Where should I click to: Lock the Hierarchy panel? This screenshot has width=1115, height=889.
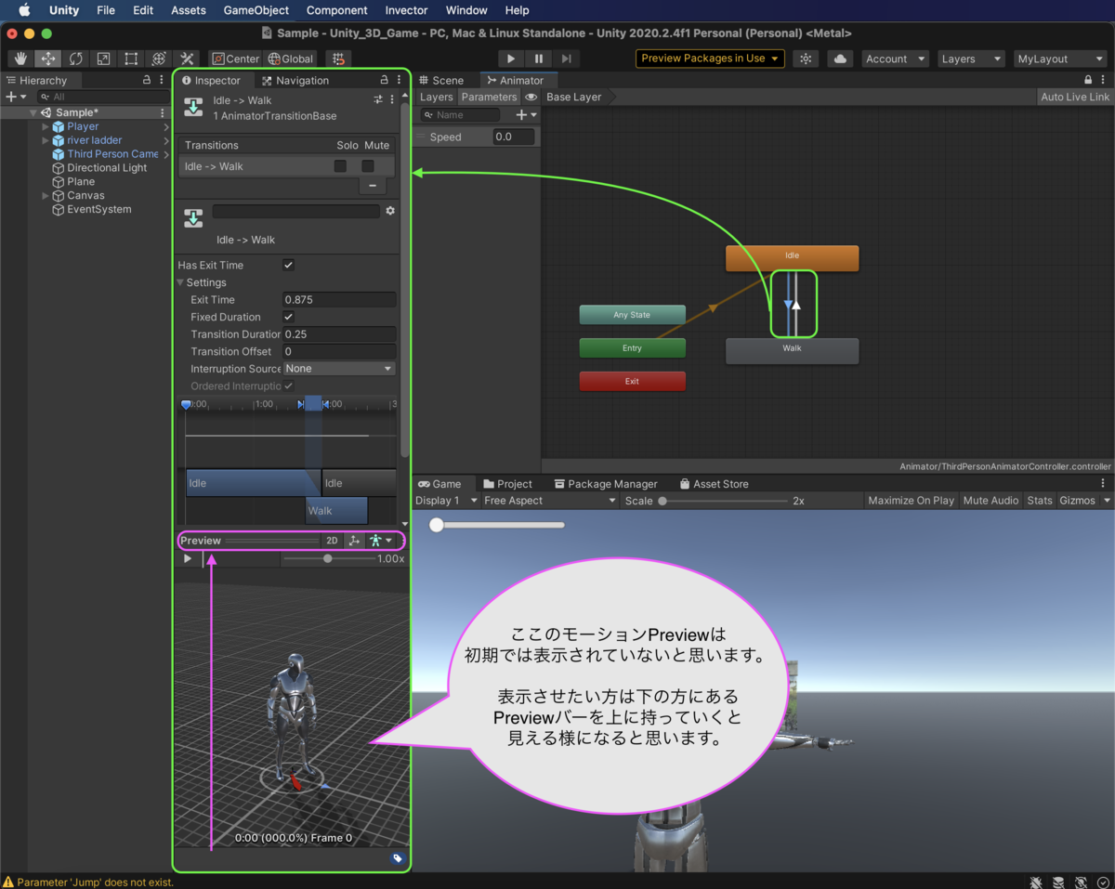click(x=147, y=80)
